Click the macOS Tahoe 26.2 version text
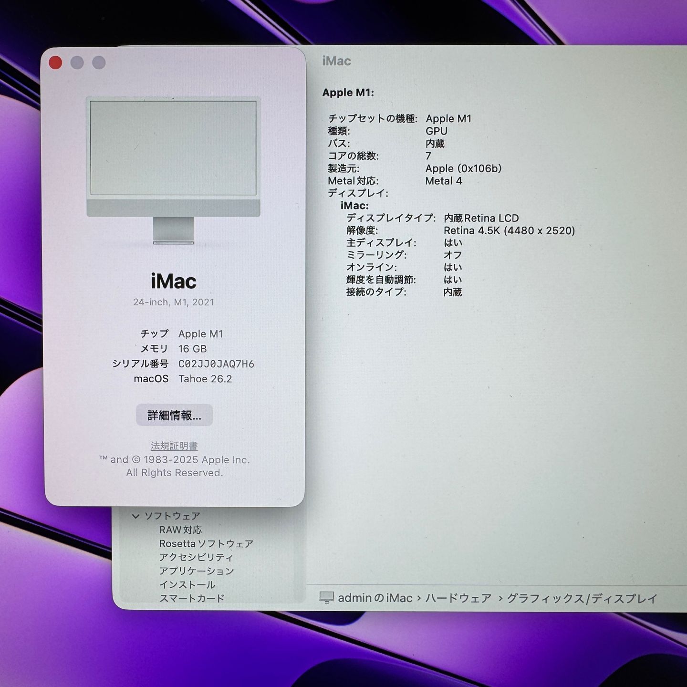The width and height of the screenshot is (687, 687). pyautogui.click(x=206, y=379)
